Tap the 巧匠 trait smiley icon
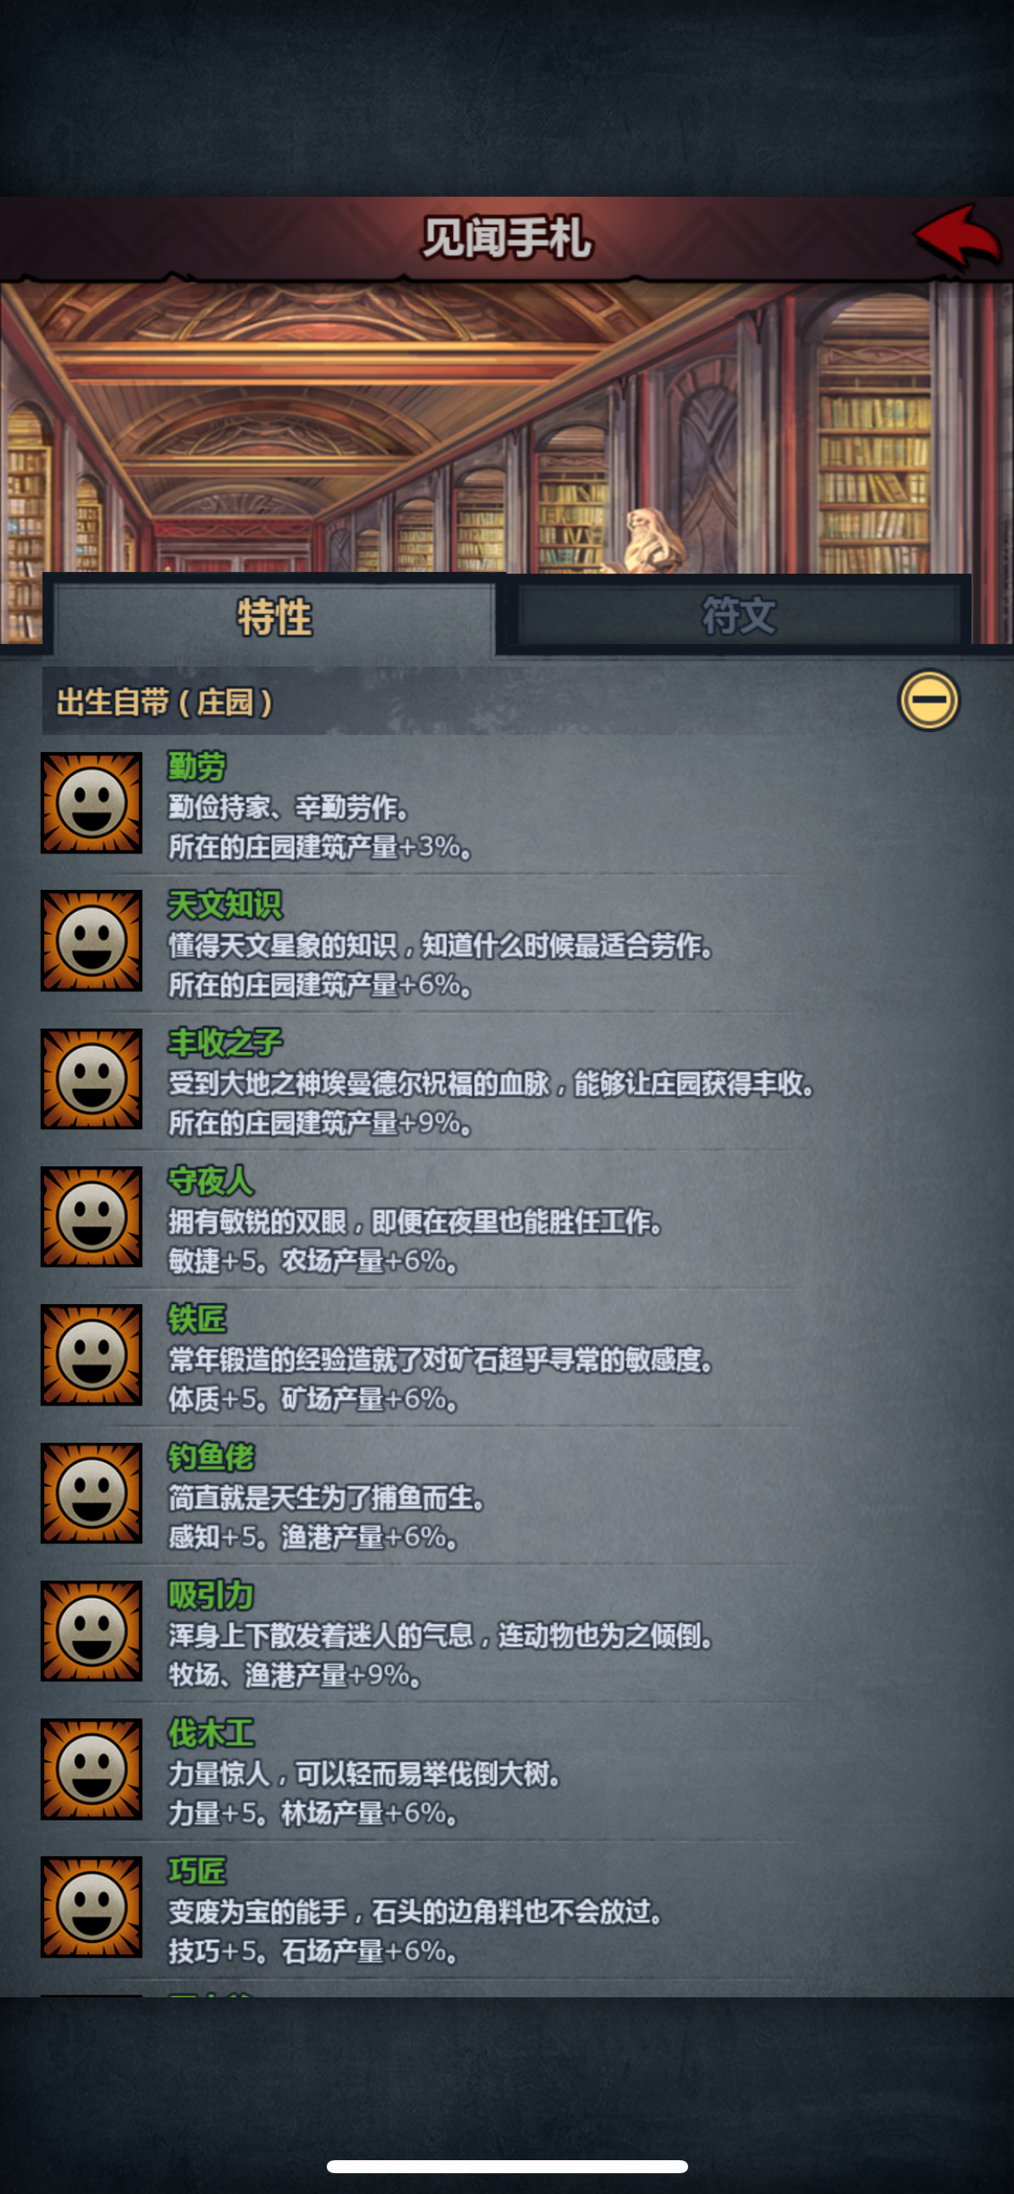The height and width of the screenshot is (2194, 1014). point(91,1907)
